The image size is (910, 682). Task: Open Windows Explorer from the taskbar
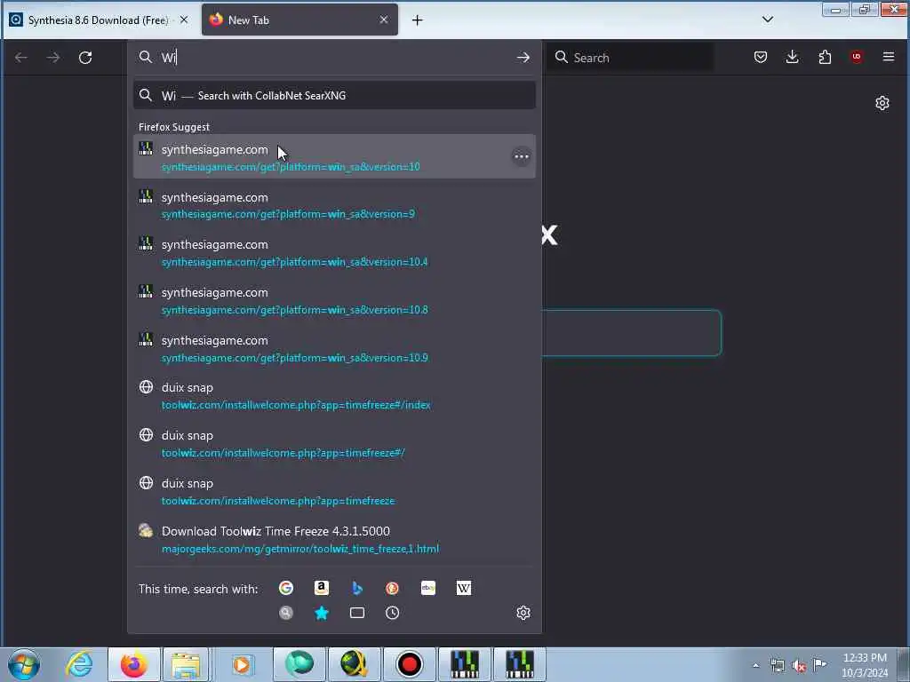click(x=186, y=664)
